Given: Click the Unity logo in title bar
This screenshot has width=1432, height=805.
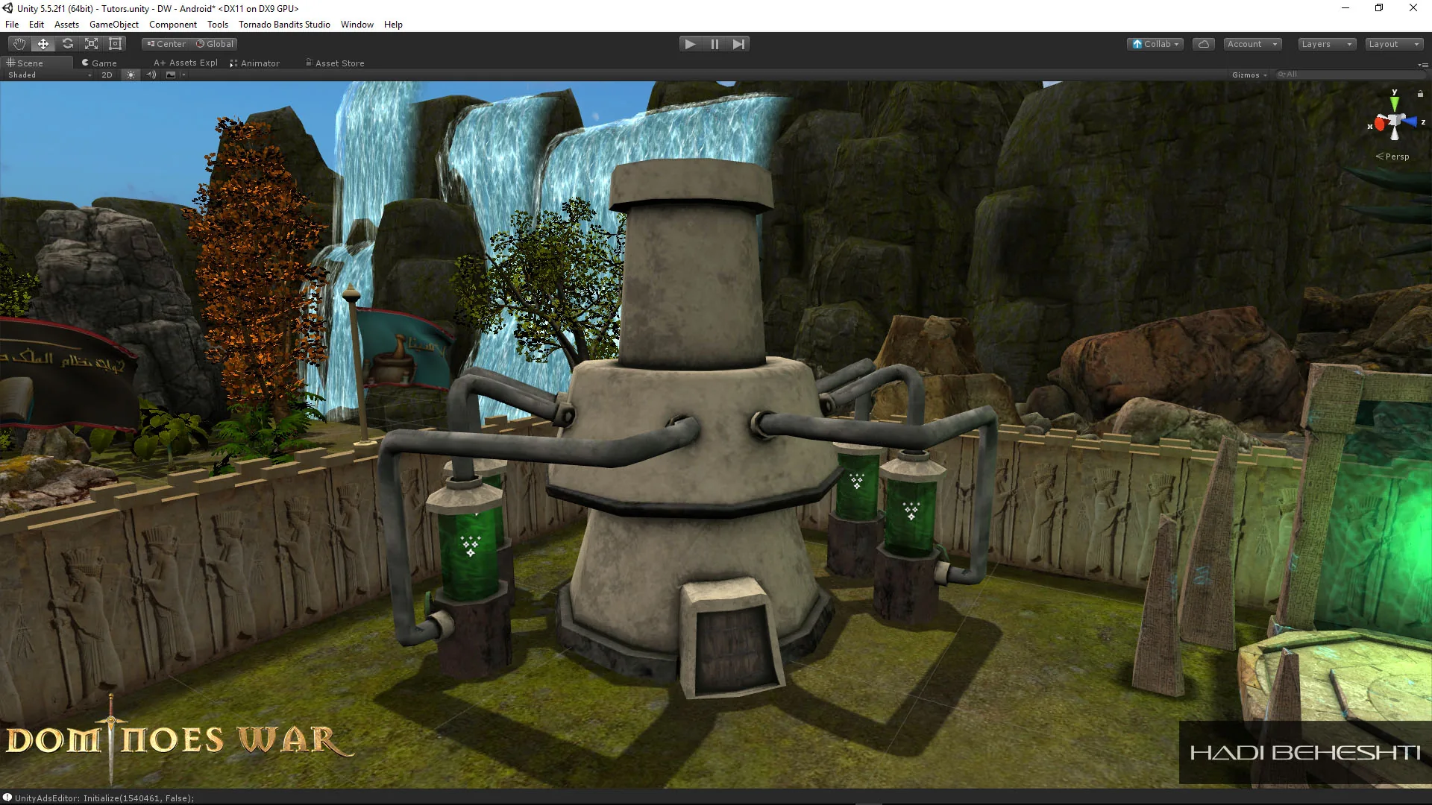Looking at the screenshot, I should pyautogui.click(x=8, y=8).
